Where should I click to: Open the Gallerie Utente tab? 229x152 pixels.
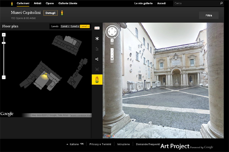tap(68, 3)
